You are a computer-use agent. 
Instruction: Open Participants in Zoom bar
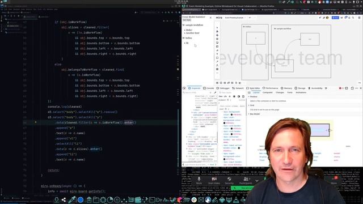coord(246,181)
